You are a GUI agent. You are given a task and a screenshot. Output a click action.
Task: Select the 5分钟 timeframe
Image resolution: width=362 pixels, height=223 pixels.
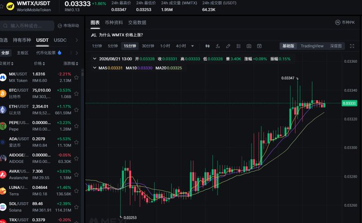(x=112, y=46)
